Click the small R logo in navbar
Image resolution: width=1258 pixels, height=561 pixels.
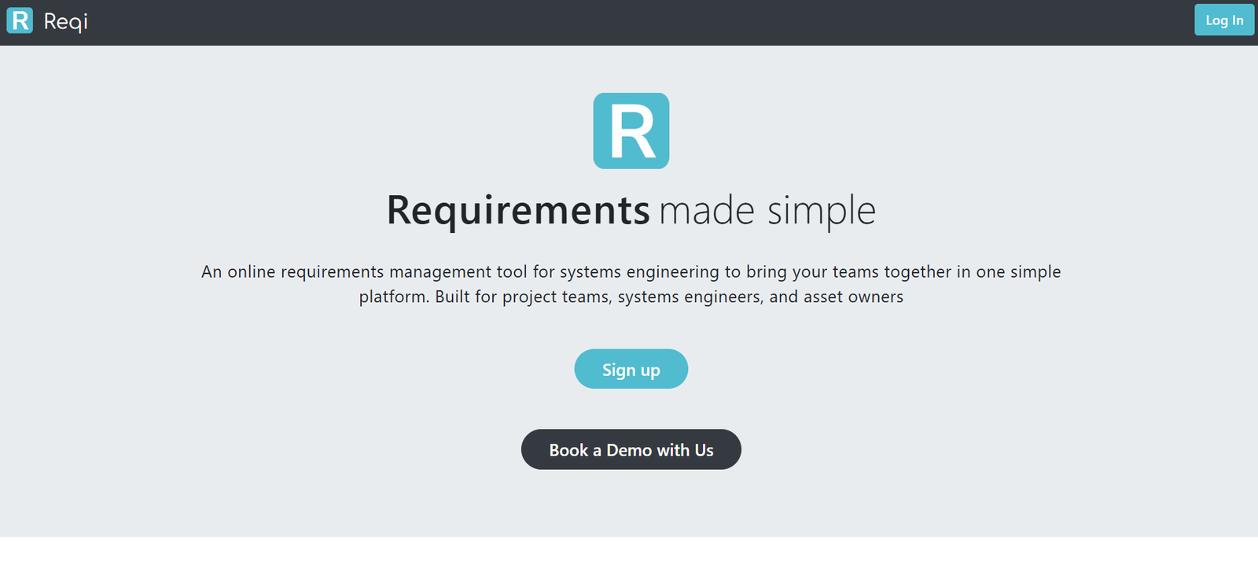coord(20,20)
